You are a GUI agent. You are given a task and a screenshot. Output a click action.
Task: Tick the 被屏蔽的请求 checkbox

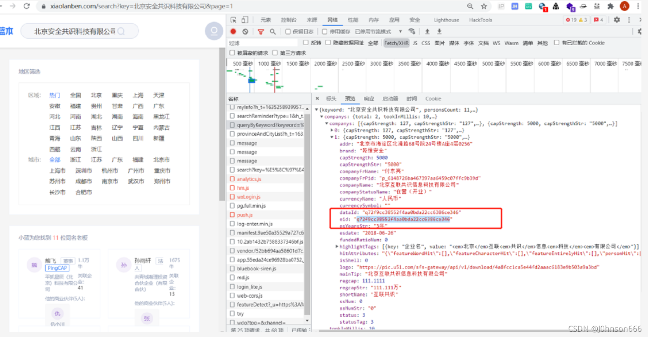tap(232, 53)
